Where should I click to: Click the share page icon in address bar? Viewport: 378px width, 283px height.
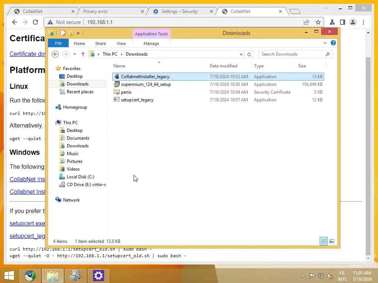point(306,22)
